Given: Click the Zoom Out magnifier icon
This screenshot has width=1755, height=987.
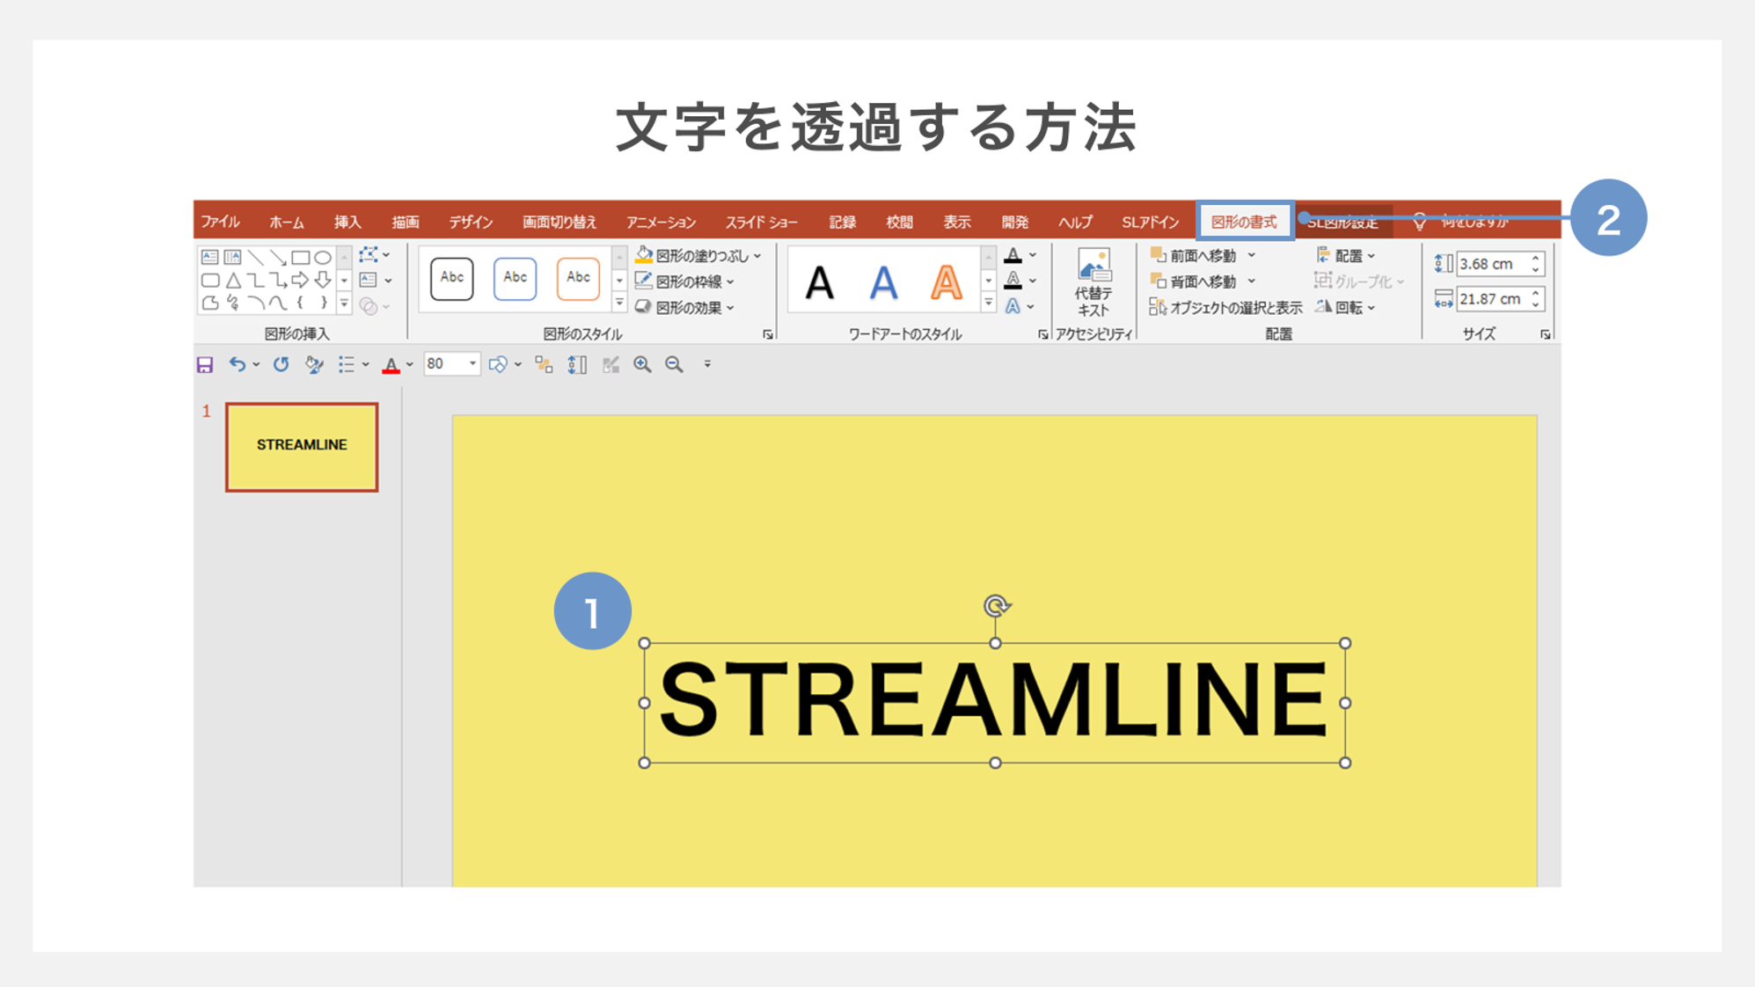Looking at the screenshot, I should coord(674,364).
